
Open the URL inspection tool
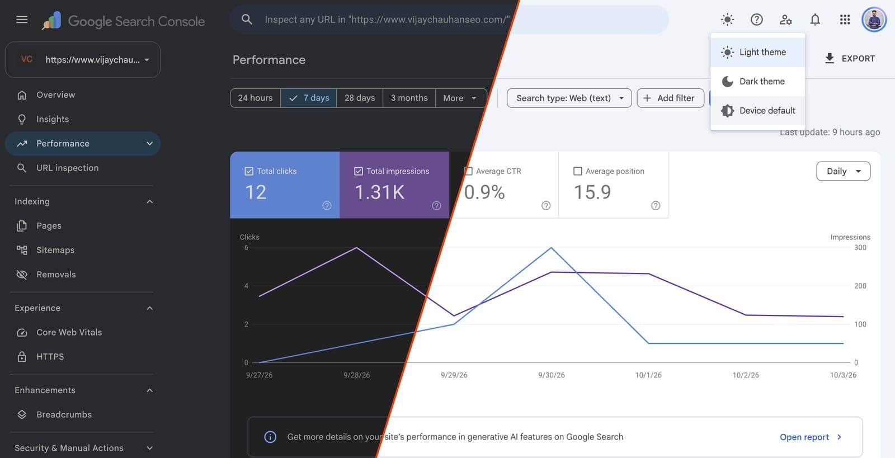coord(83,168)
